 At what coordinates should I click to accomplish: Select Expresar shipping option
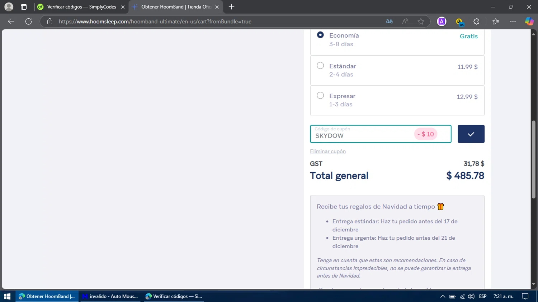(x=320, y=96)
